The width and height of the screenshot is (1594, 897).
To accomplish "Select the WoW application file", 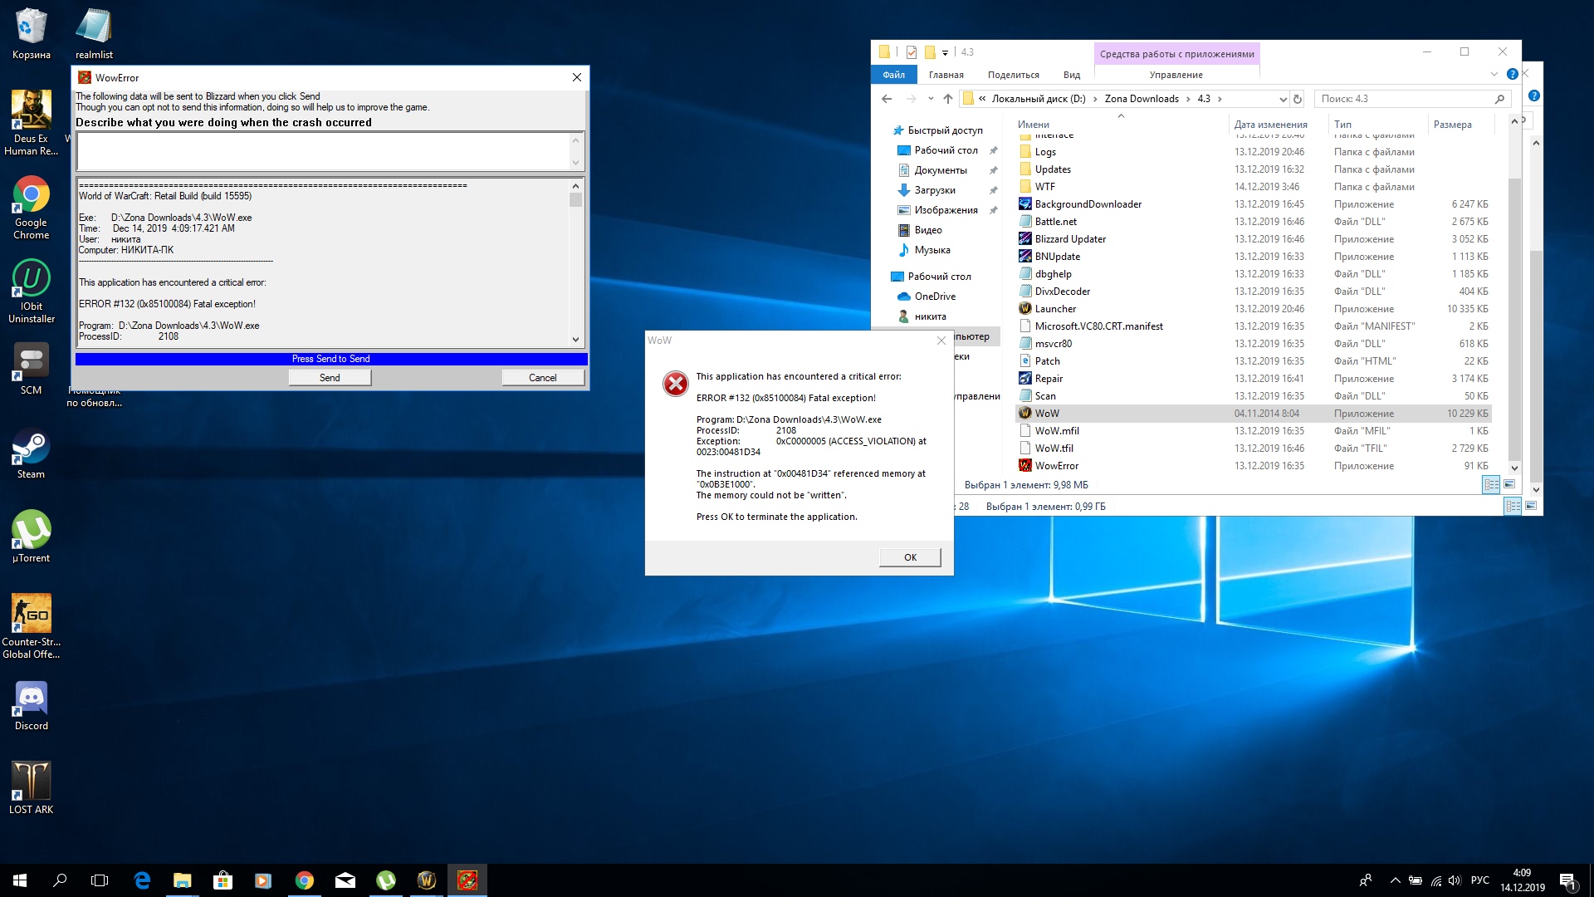I will coord(1047,414).
